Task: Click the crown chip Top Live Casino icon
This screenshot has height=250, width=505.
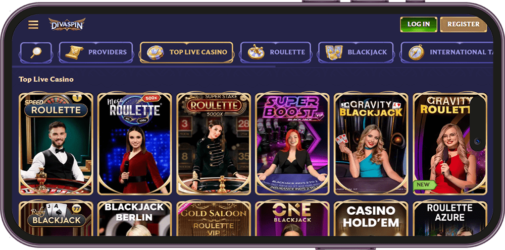Action: 155,52
